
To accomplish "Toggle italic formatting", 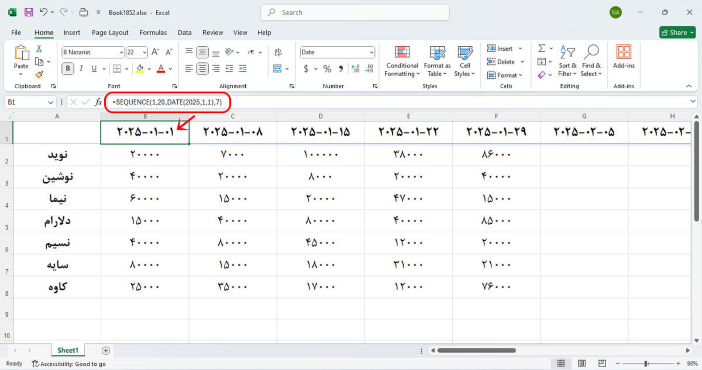I will coord(81,68).
